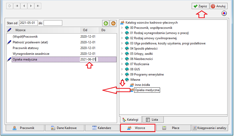Click the orange minus remove pattern icon

(x=113, y=23)
